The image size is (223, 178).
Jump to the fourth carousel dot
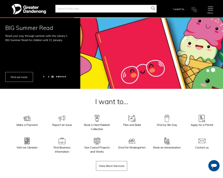(63, 77)
